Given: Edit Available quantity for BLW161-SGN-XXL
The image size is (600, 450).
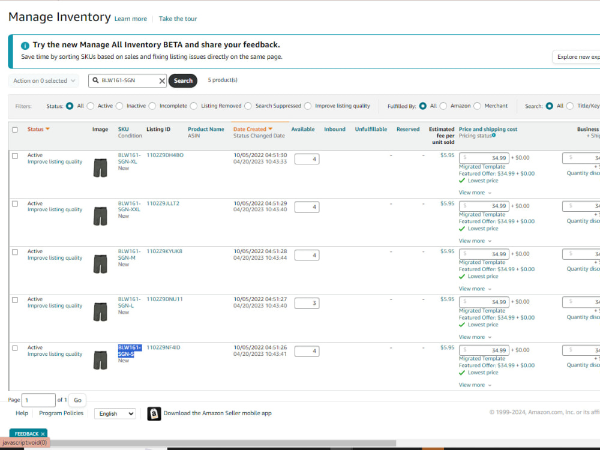Looking at the screenshot, I should pos(307,208).
